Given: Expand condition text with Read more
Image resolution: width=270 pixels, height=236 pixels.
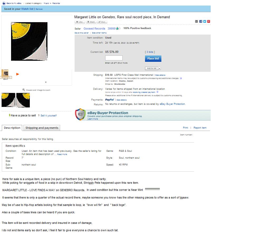Looking at the screenshot, I should point(62,154).
